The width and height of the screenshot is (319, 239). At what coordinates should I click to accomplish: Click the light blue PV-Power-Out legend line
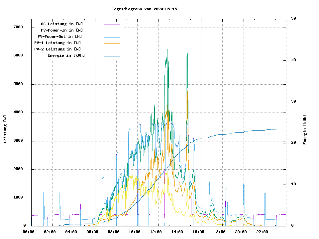112,37
